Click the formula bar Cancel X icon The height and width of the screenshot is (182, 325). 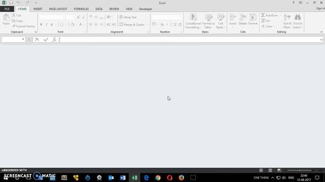(x=37, y=39)
